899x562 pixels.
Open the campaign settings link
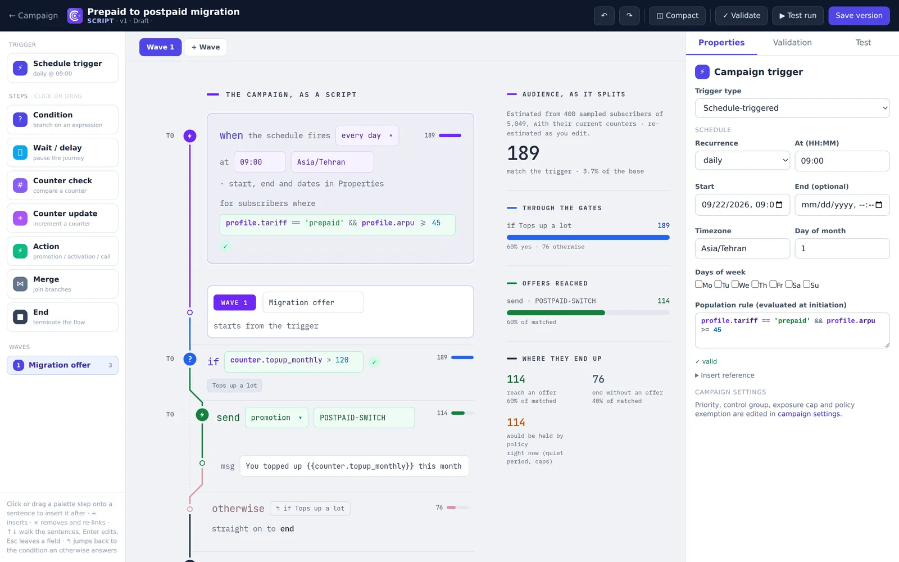coord(809,414)
